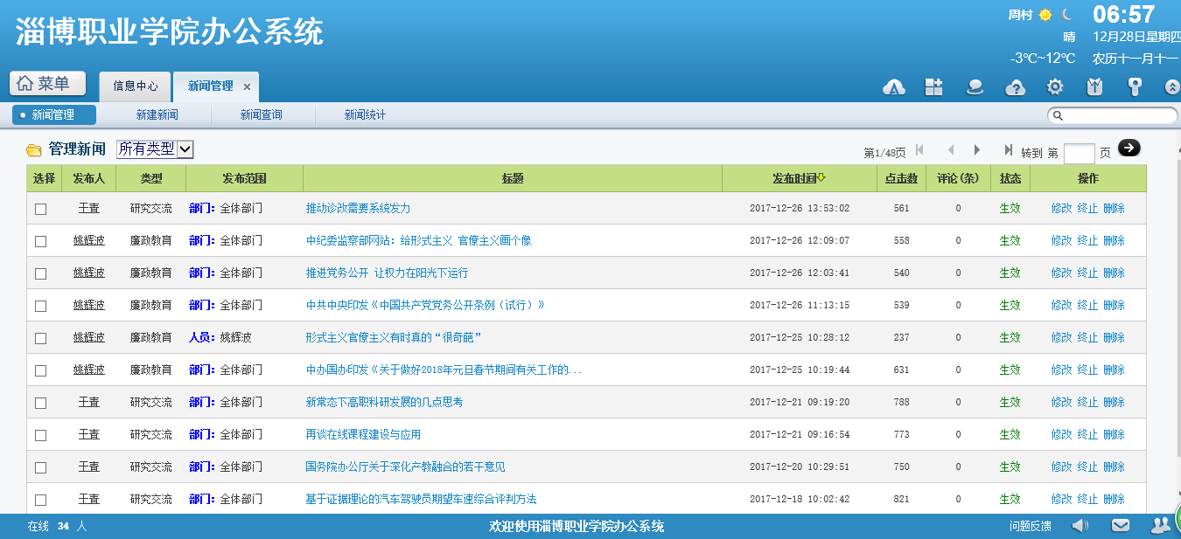The width and height of the screenshot is (1181, 539).
Task: Click the speaker sound icon in status bar
Action: tap(1080, 525)
